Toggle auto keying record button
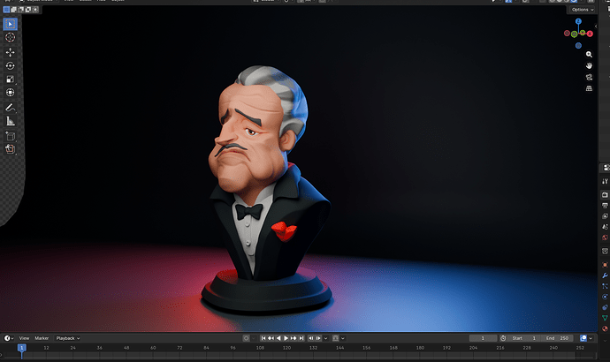This screenshot has height=362, width=610. tap(246, 338)
